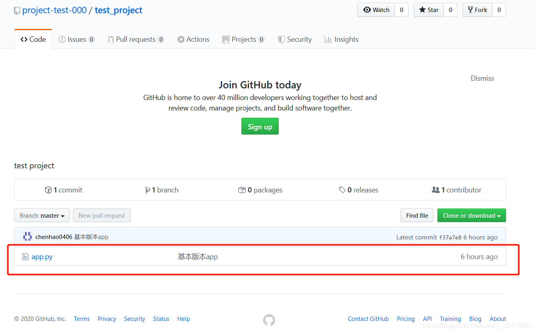535x333 pixels.
Task: Click the branch icon beside 1 branch
Action: pos(147,190)
